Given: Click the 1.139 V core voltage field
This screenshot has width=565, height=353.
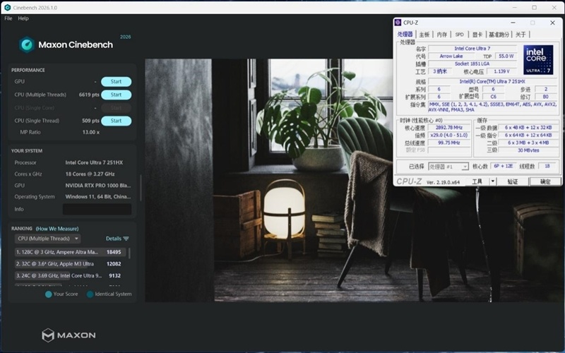Looking at the screenshot, I should pos(501,71).
